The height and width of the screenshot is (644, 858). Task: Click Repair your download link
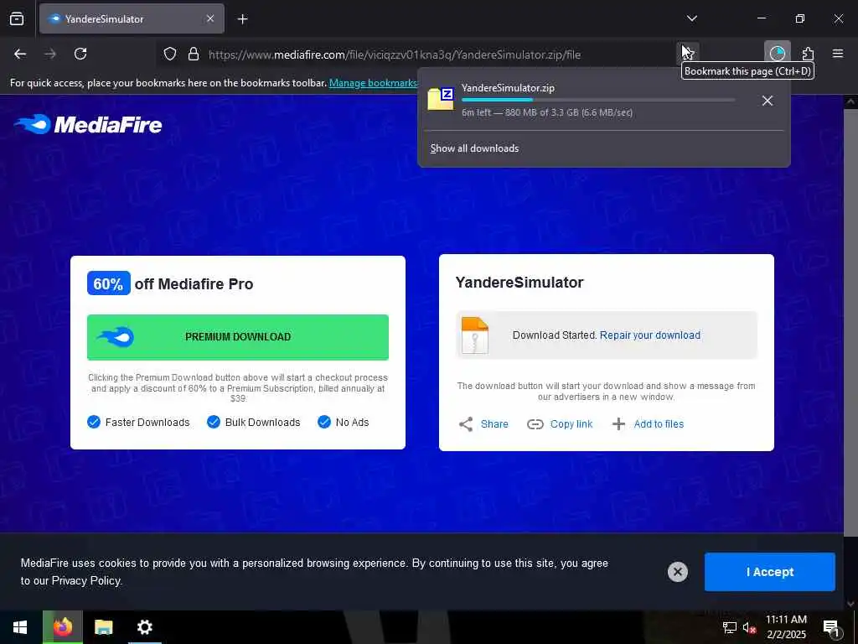[650, 335]
